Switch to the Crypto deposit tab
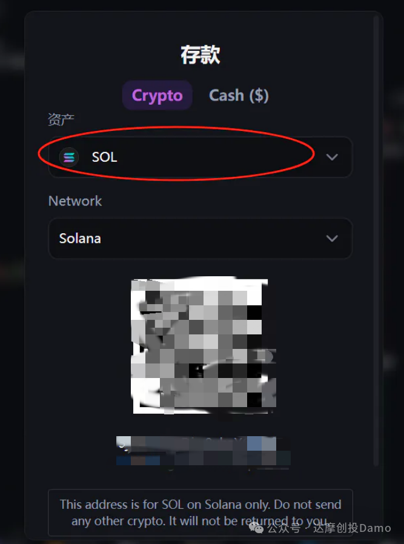The image size is (404, 544). pos(157,95)
